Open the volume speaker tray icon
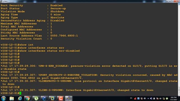 click(x=161, y=98)
